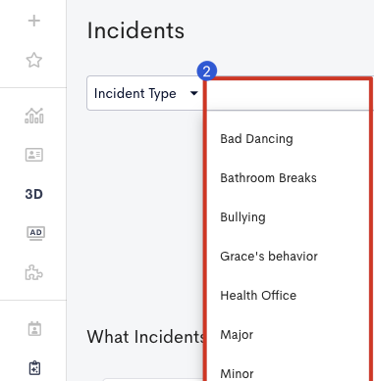Open the puzzle piece integrations icon
374x381 pixels.
click(x=34, y=272)
